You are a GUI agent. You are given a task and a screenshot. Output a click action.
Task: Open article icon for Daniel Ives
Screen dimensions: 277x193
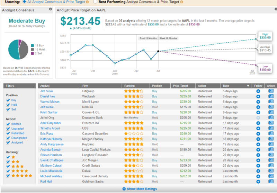coord(271,96)
